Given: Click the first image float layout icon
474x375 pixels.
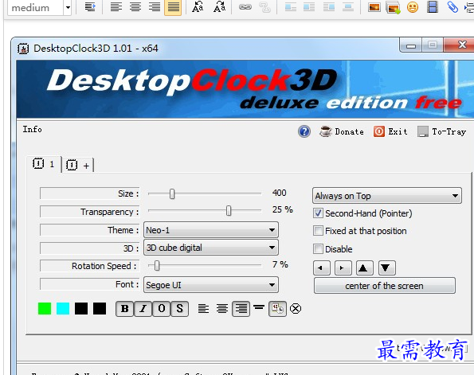Looking at the screenshot, I should coord(291,7).
